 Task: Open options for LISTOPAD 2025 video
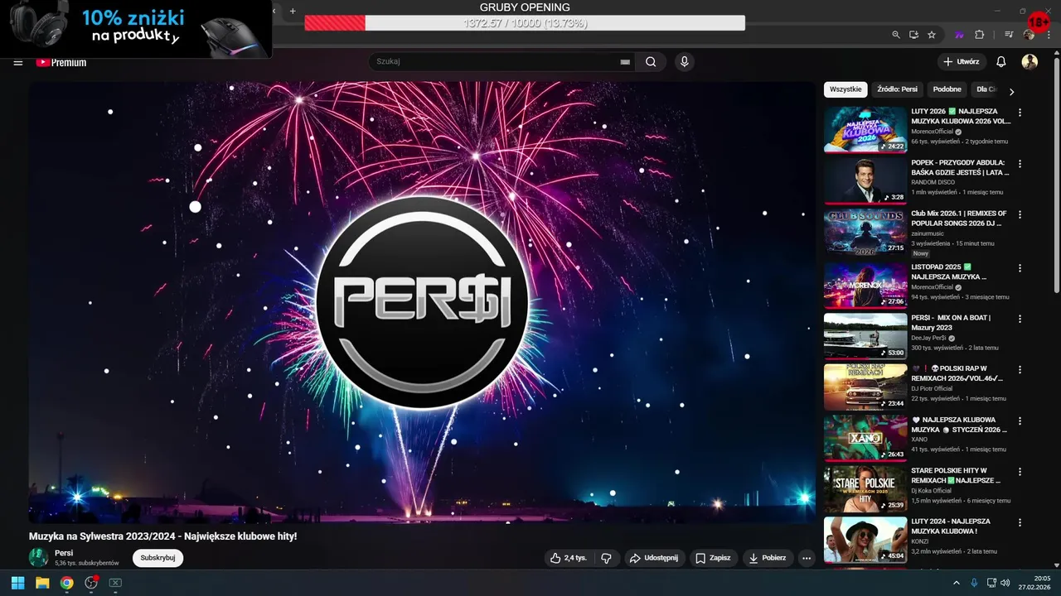[1020, 268]
